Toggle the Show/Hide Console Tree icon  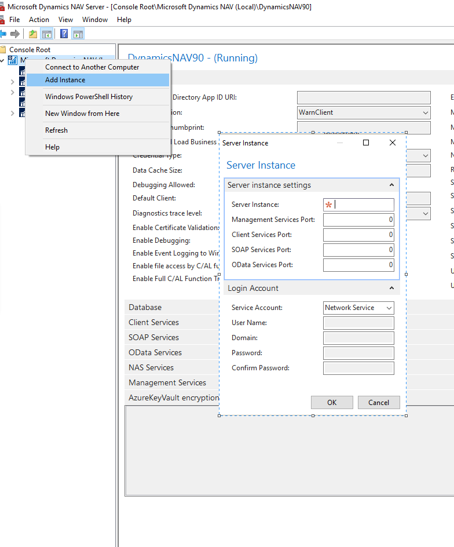click(x=47, y=34)
